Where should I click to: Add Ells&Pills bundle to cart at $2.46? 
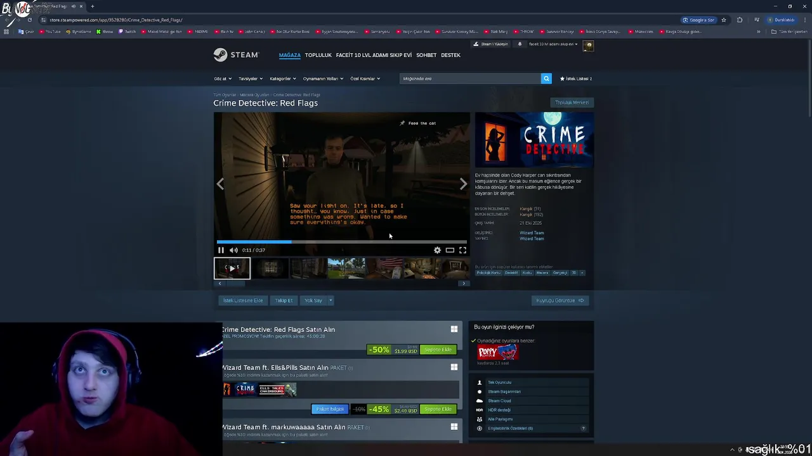[x=438, y=409]
